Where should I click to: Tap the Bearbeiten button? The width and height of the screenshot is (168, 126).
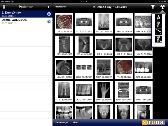coord(61,7)
